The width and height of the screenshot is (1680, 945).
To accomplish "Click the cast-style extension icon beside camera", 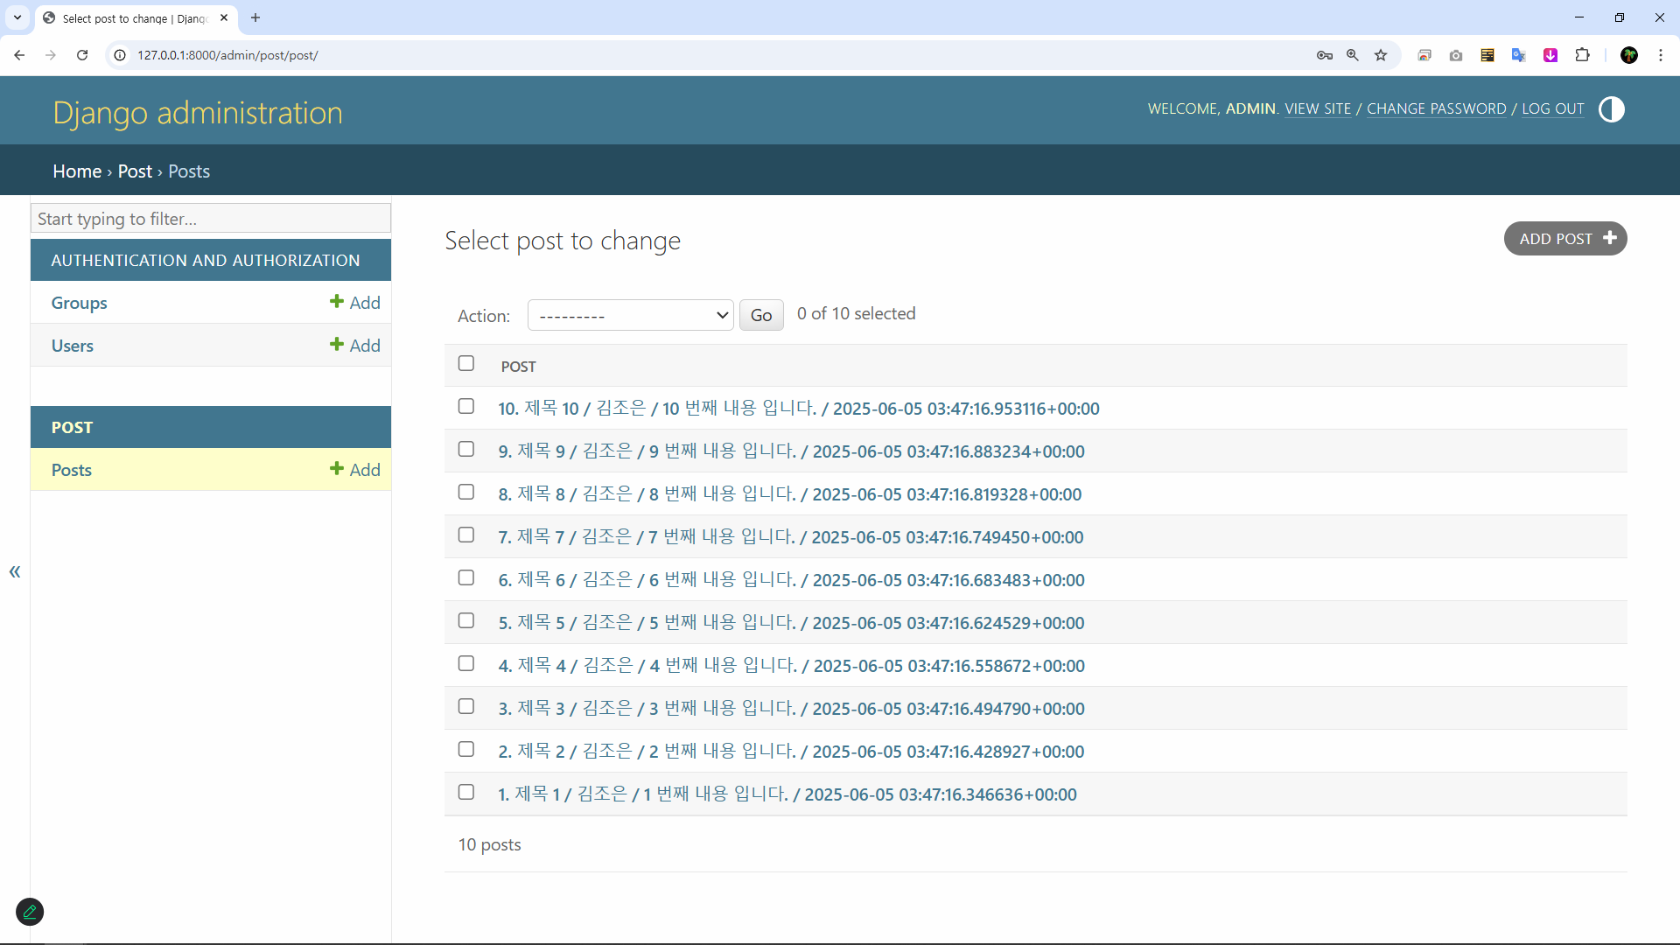I will (x=1424, y=55).
